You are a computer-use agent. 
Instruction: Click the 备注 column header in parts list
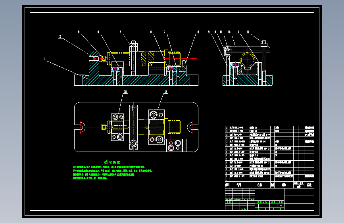(x=309, y=185)
